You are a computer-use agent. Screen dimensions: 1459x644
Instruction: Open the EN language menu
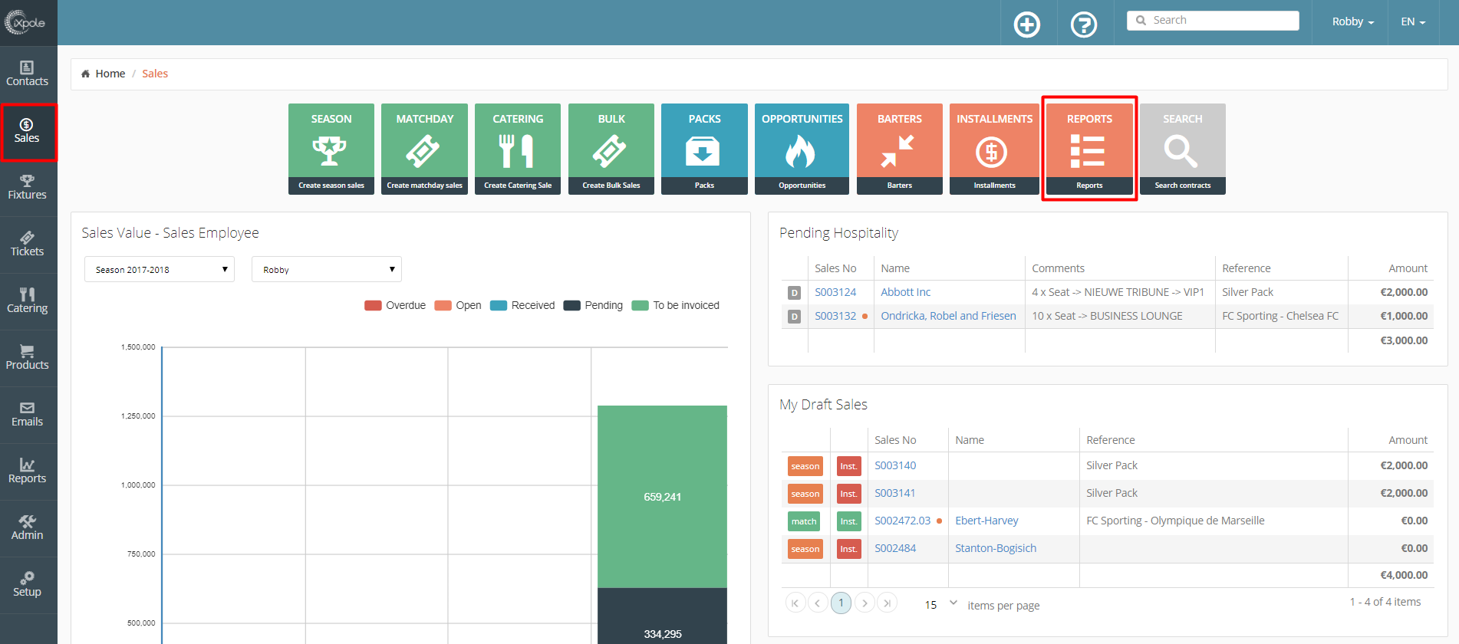pos(1413,21)
